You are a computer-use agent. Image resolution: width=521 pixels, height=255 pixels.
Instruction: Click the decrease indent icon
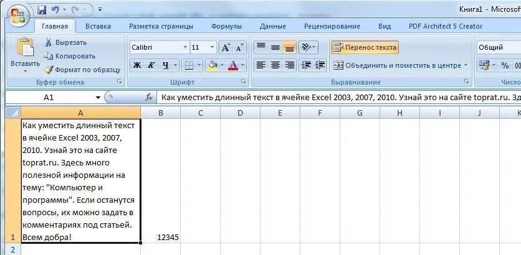(306, 65)
